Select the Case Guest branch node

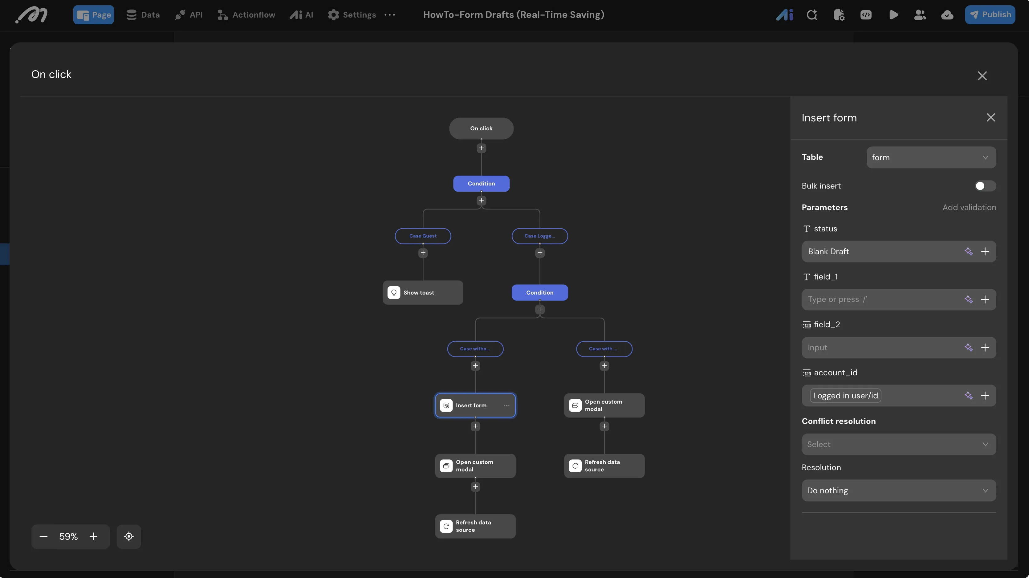(423, 236)
